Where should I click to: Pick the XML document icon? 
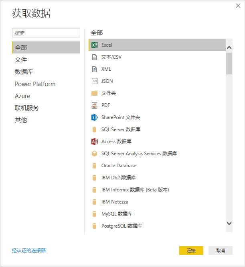click(x=94, y=69)
